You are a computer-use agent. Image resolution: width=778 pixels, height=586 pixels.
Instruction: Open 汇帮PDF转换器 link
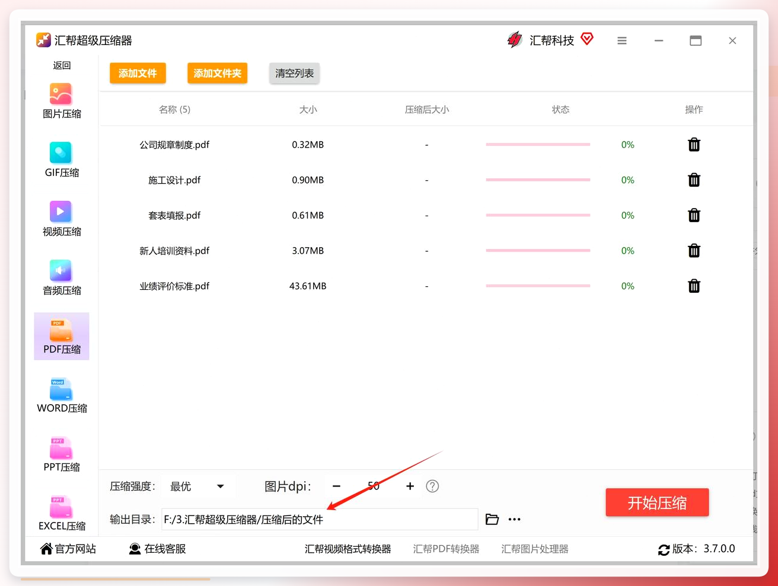(446, 549)
